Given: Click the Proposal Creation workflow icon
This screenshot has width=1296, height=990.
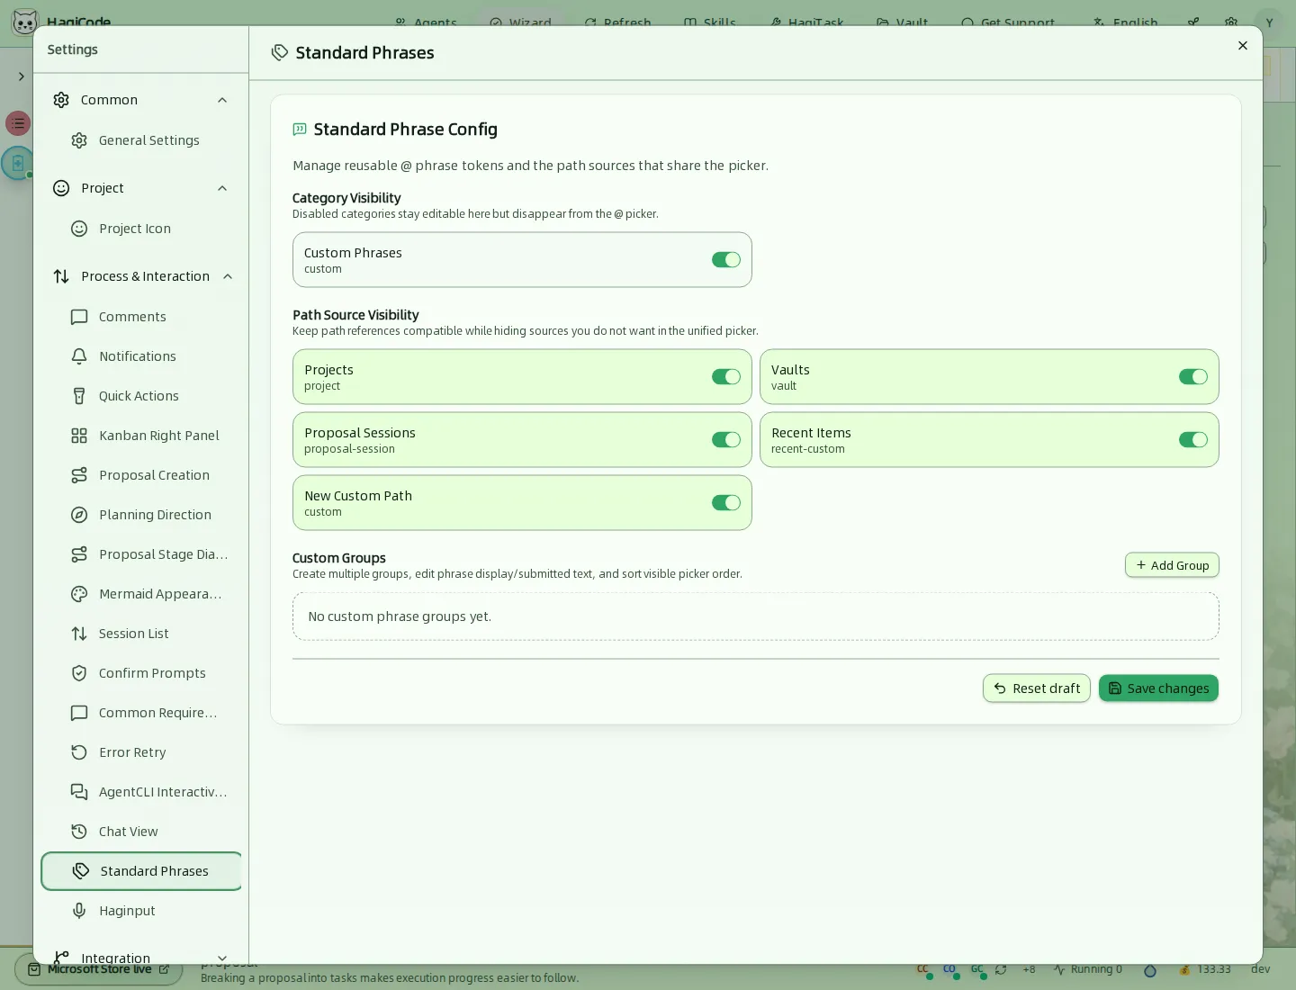Looking at the screenshot, I should pos(79,475).
